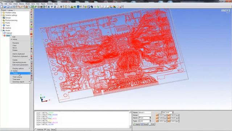232x131 pixels.
Task: Select Postprocessing in the project tree
Action: click(x=11, y=20)
